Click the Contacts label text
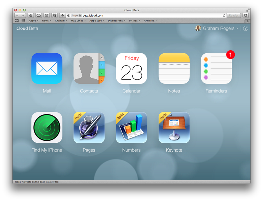The height and width of the screenshot is (201, 263). click(89, 91)
